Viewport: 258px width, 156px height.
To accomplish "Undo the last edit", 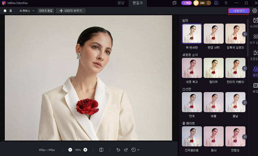I will coord(118,150).
